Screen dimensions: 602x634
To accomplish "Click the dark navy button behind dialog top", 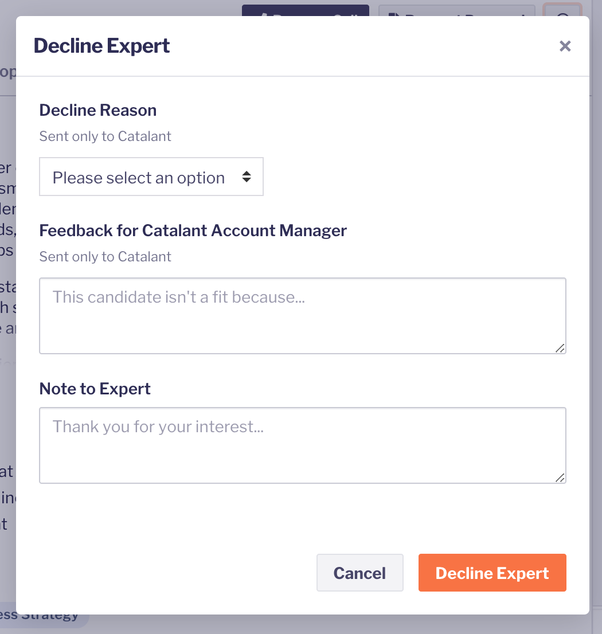I will click(x=305, y=10).
